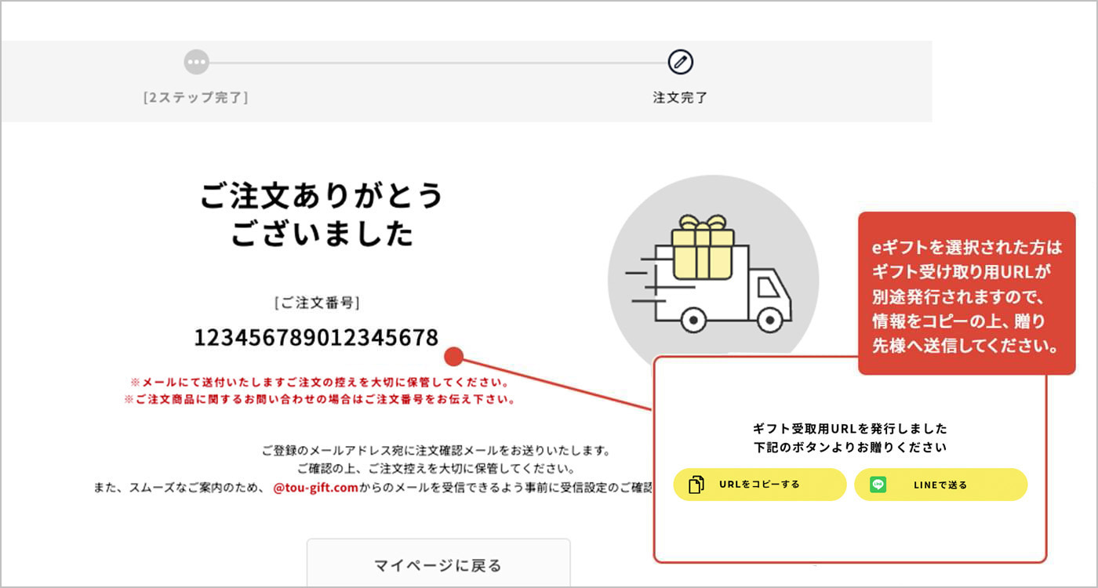Copy the gift URL with URLをコピーする
This screenshot has width=1098, height=588.
(760, 485)
